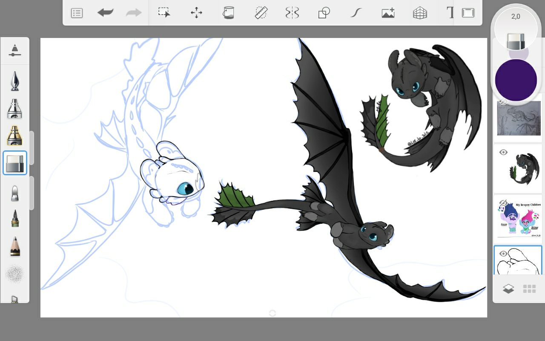
Task: Click the canvas rotation marker at bottom
Action: tap(272, 313)
